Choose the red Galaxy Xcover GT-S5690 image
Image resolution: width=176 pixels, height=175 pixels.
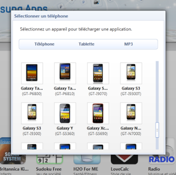[x=98, y=113]
